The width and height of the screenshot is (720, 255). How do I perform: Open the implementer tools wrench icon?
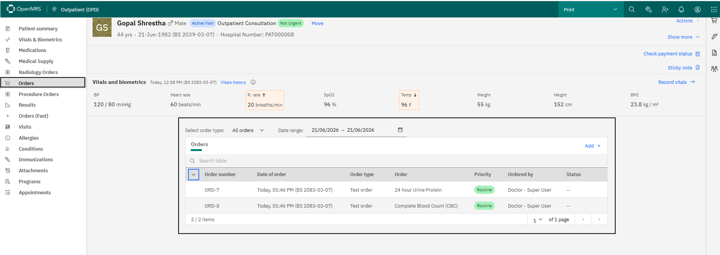pyautogui.click(x=648, y=9)
